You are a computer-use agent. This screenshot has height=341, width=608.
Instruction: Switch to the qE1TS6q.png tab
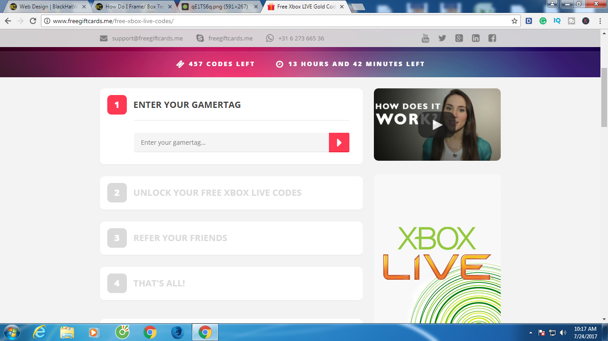click(219, 7)
